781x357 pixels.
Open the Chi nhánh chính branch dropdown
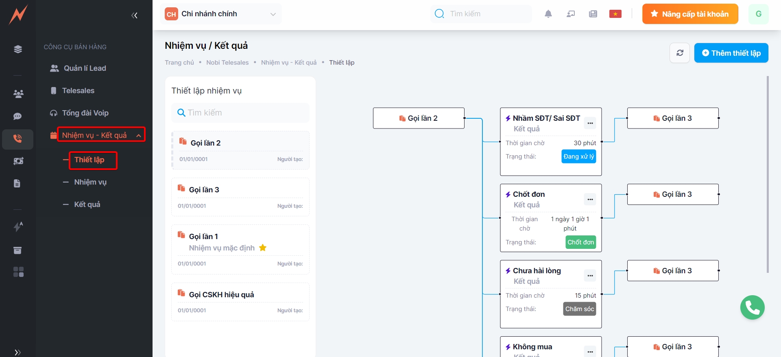click(x=220, y=14)
